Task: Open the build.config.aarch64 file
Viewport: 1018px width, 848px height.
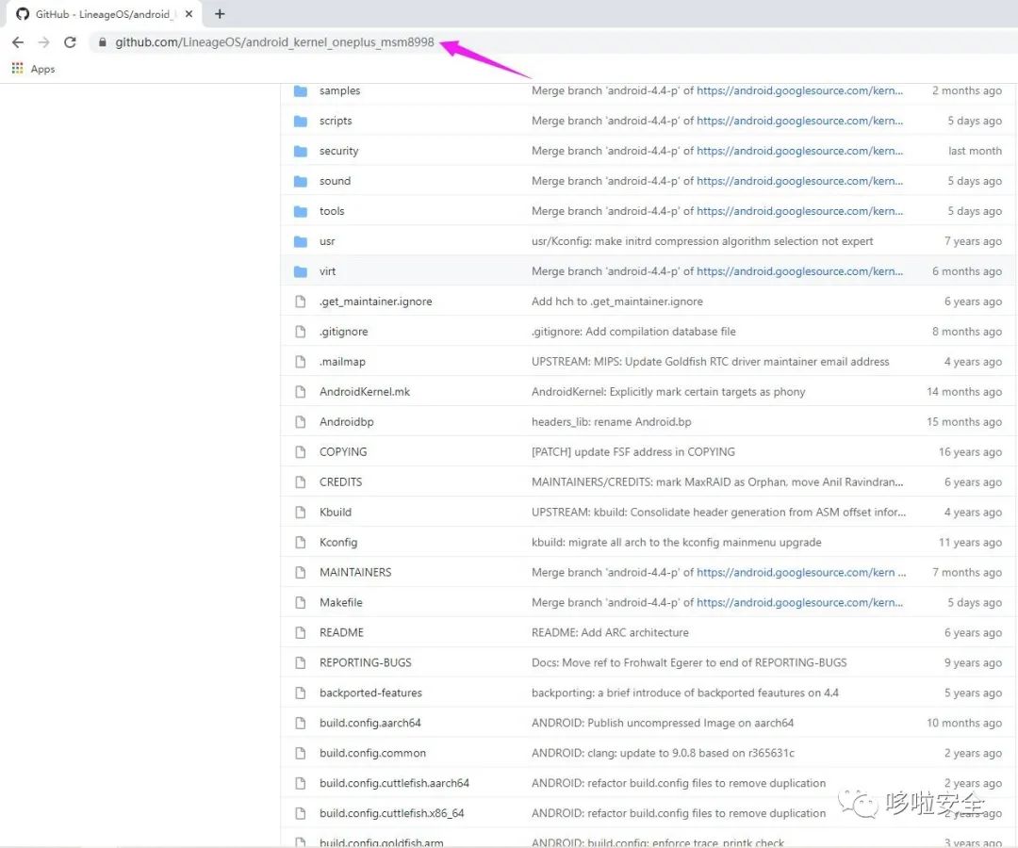Action: pos(370,723)
